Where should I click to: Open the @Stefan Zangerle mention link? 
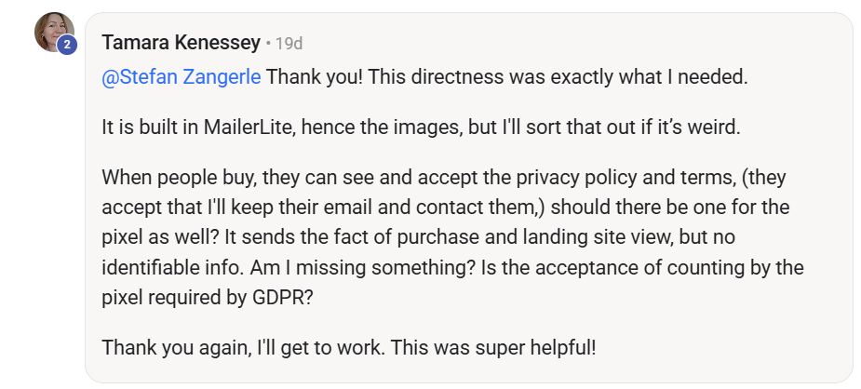tap(182, 76)
